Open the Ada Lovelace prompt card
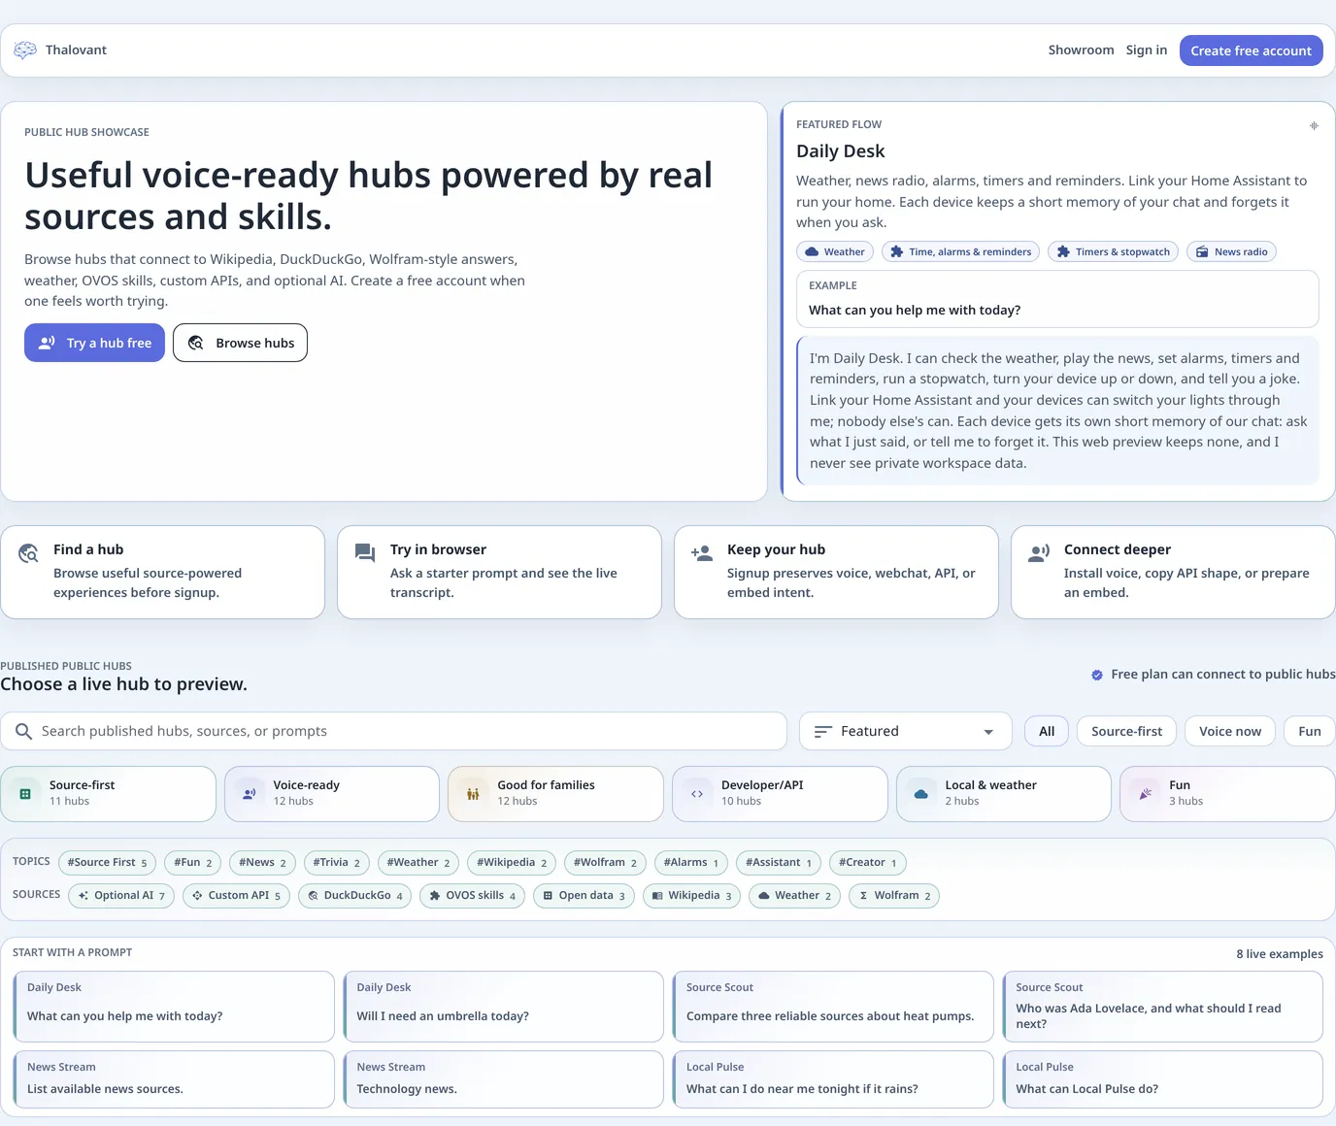This screenshot has height=1126, width=1336. click(1162, 1007)
